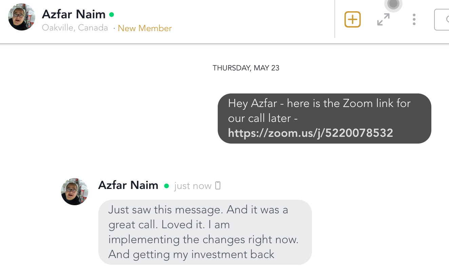Click the mobile device icon beside timestamp
This screenshot has width=449, height=277.
point(218,186)
